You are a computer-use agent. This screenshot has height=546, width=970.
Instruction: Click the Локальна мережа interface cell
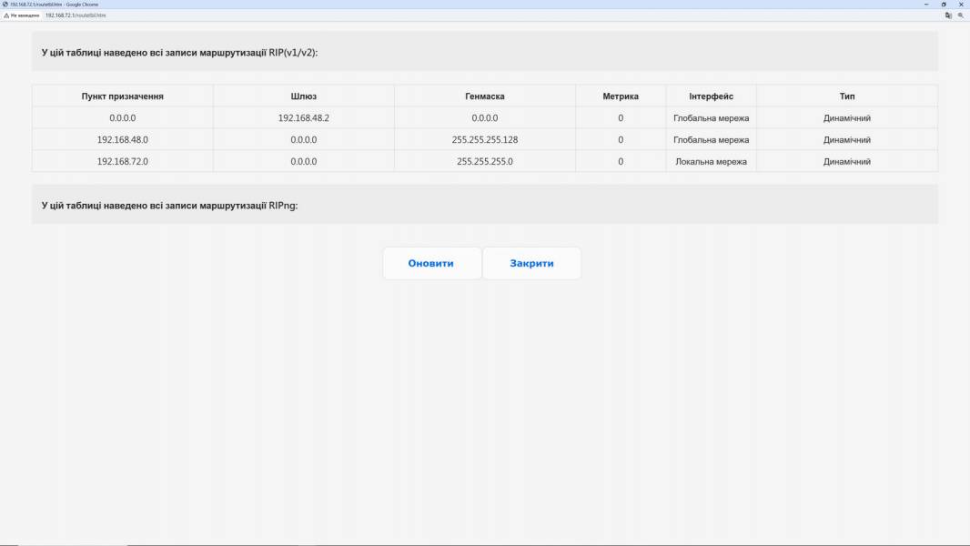tap(711, 161)
